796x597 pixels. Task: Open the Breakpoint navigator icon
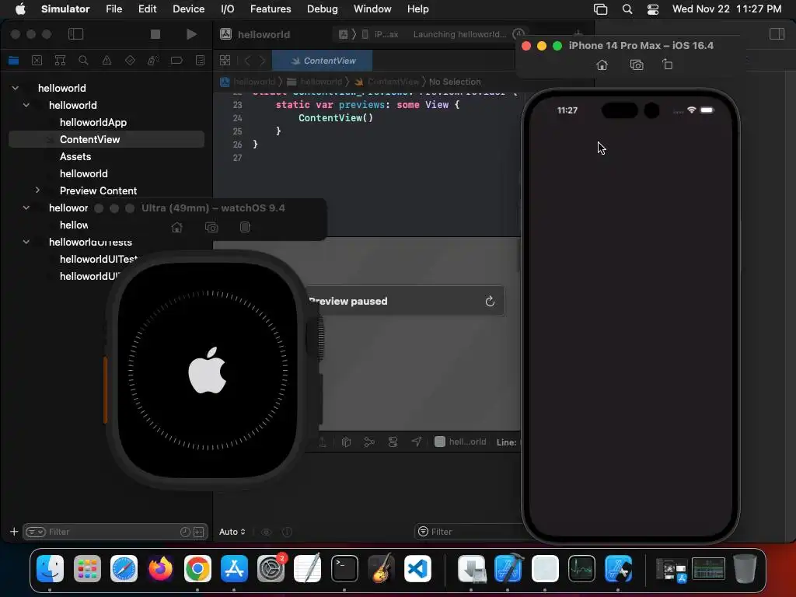point(176,61)
